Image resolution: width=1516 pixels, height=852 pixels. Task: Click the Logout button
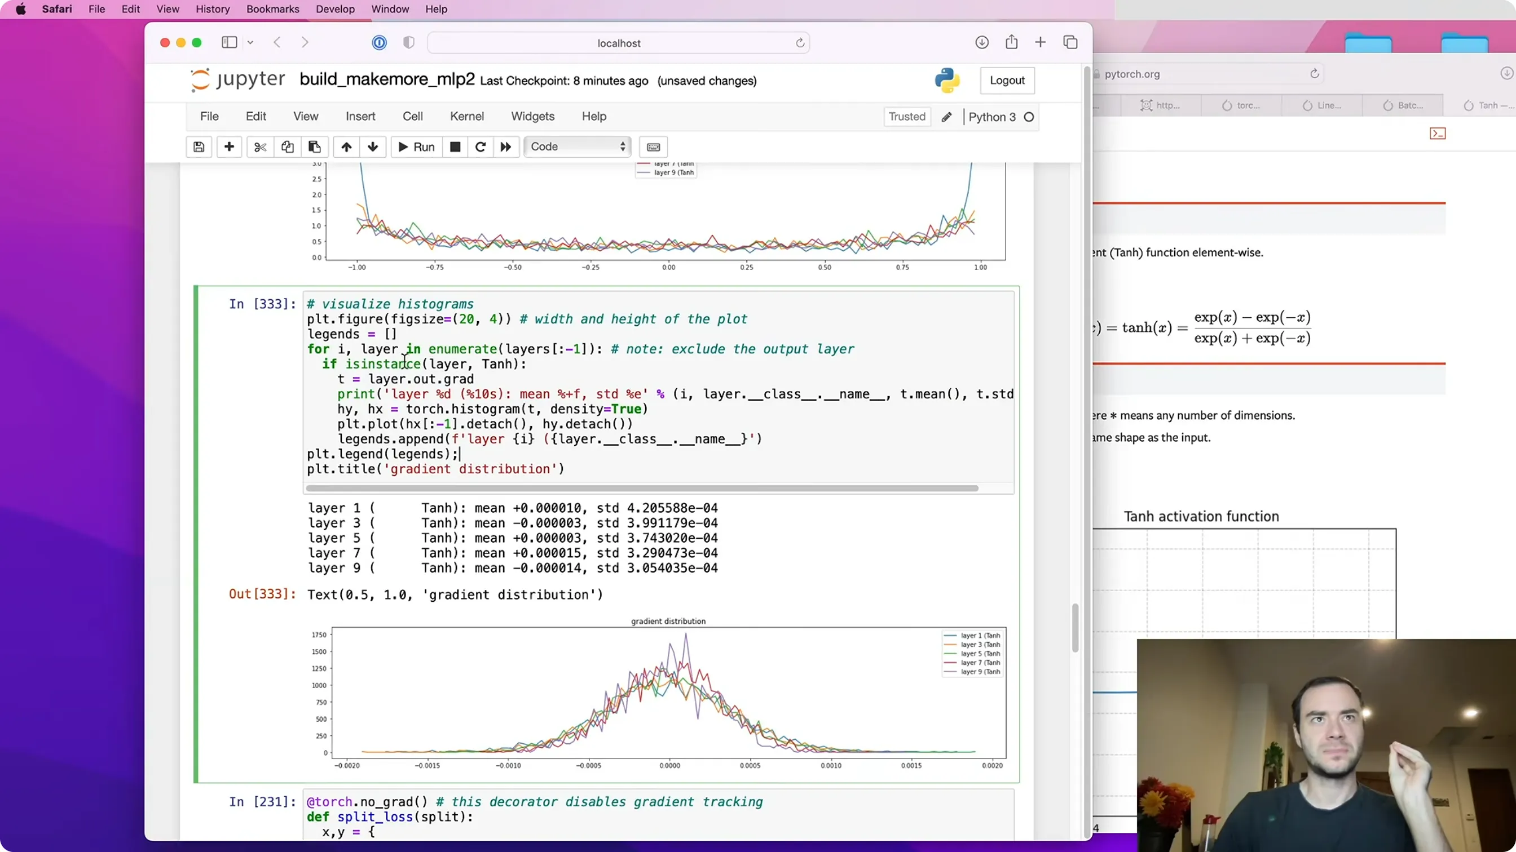[1007, 81]
